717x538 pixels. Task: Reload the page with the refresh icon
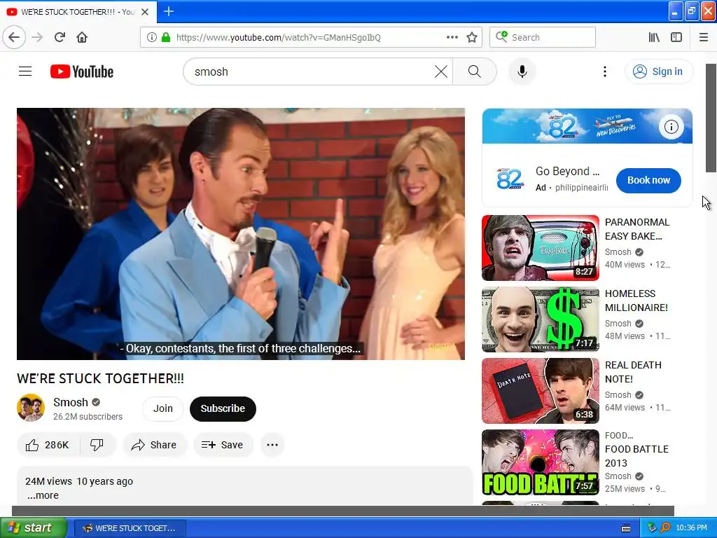60,38
